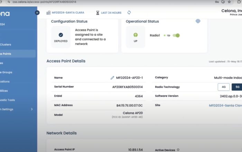242x152 pixels.
Task: Open the MFD2024-Santa Clara site link
Action: [225, 105]
